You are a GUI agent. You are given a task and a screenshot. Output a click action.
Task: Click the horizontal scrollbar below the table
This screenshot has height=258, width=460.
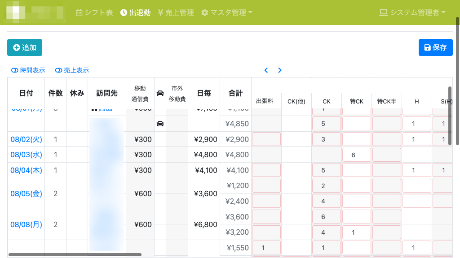75,254
